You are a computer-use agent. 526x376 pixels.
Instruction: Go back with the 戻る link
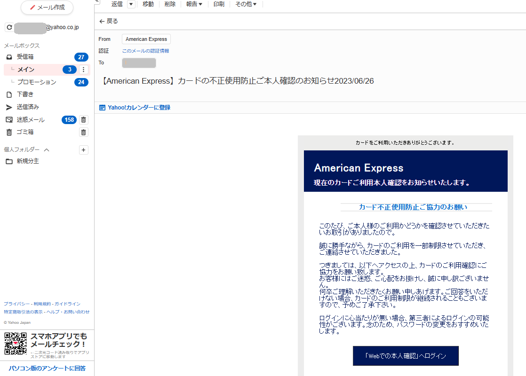108,21
